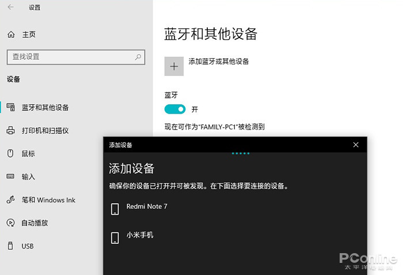Click the back arrow in Settings header
The width and height of the screenshot is (403, 275).
click(x=10, y=7)
